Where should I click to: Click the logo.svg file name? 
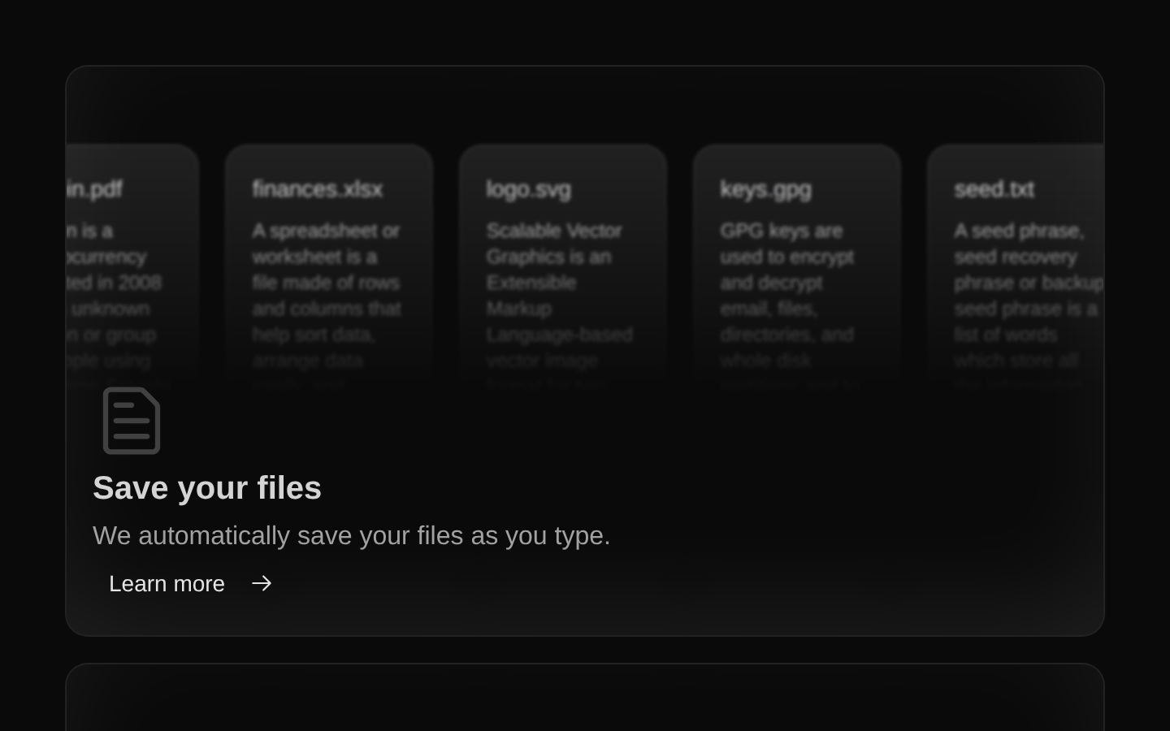click(528, 188)
